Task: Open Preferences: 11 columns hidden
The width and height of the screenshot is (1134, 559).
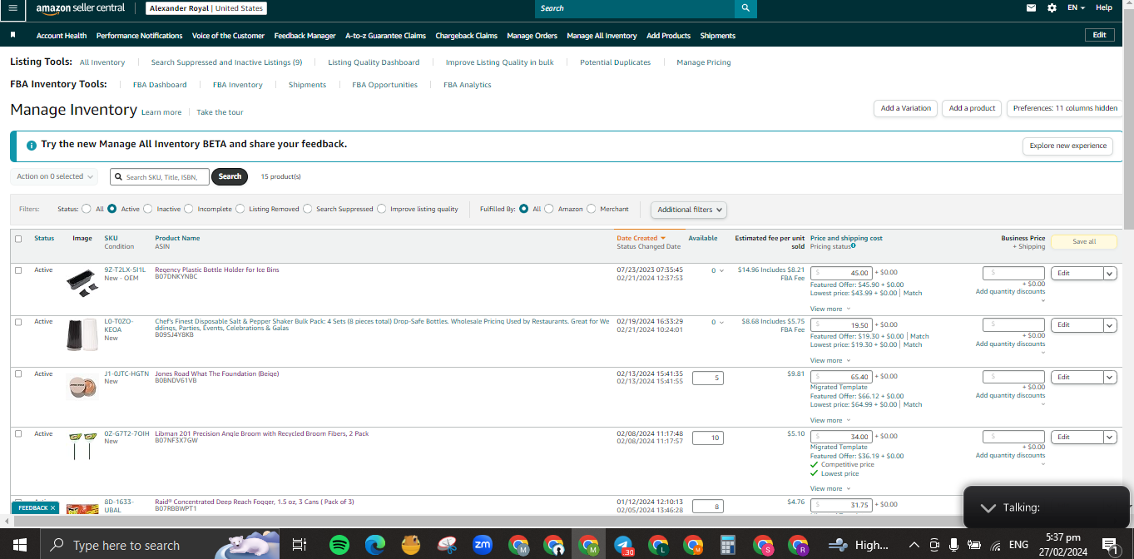Action: (1065, 108)
